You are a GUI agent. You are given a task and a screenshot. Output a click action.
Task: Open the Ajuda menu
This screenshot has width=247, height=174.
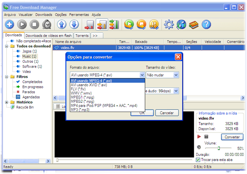(96, 15)
